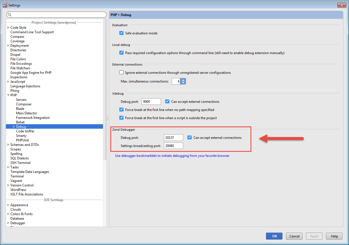
Task: Expand the Debug subtree arrow
Action: click(x=14, y=127)
